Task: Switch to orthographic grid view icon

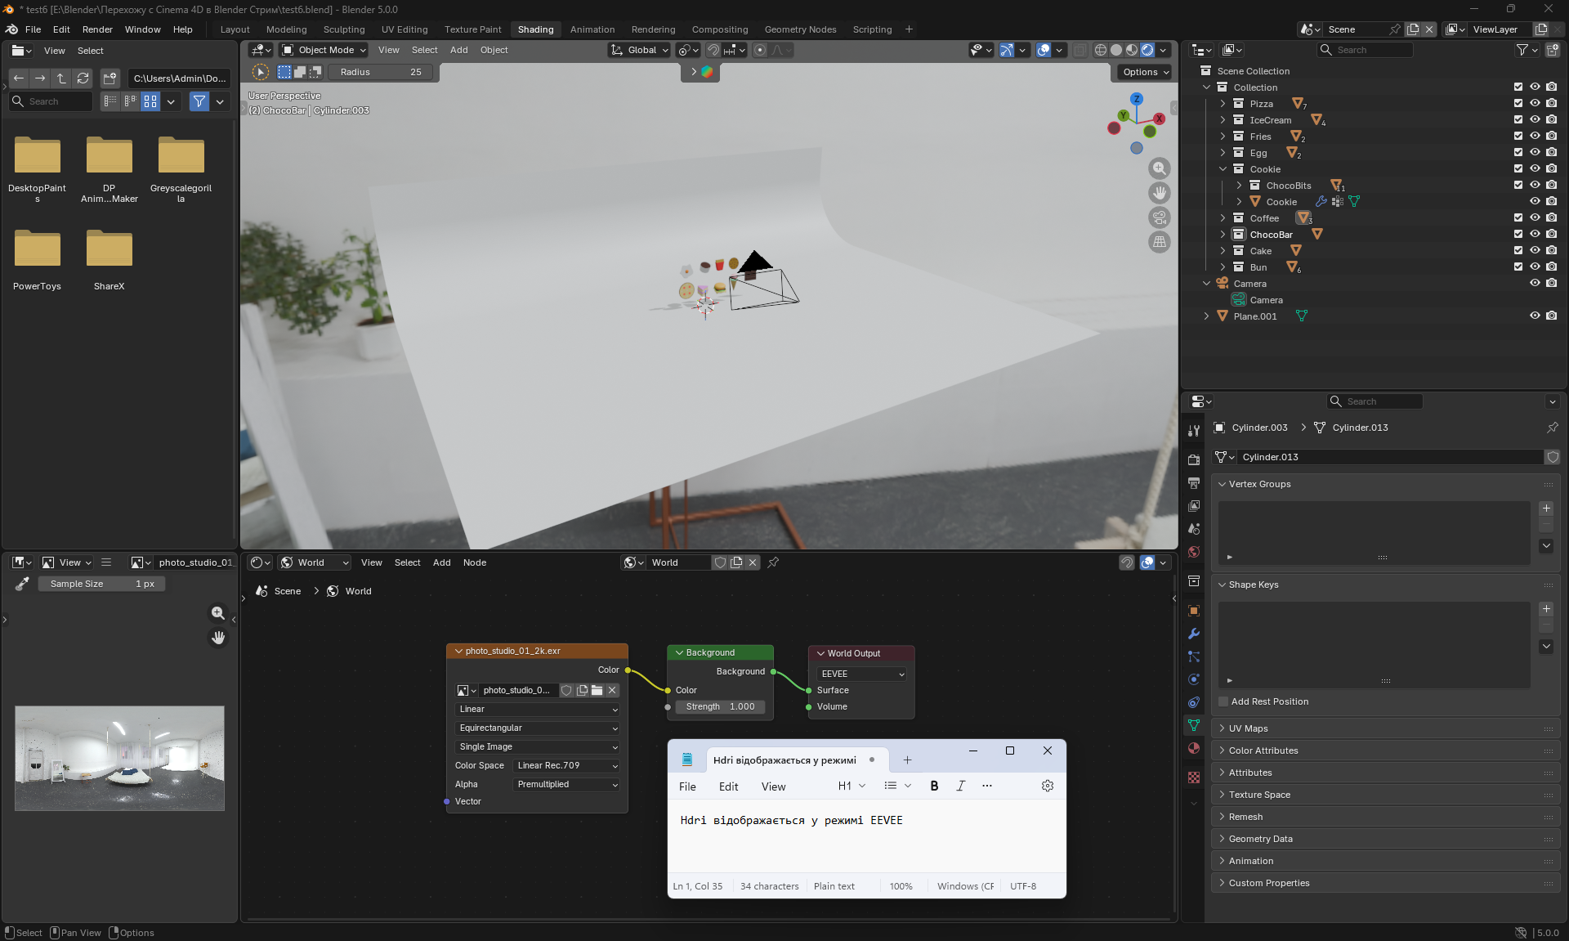Action: (1159, 242)
